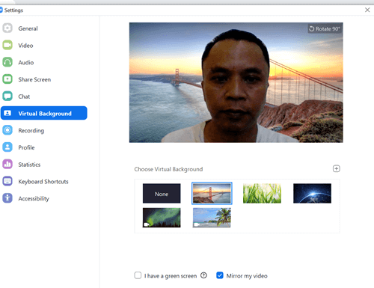Image resolution: width=374 pixels, height=288 pixels.
Task: Add a new virtual background with plus icon
Action: tap(336, 169)
